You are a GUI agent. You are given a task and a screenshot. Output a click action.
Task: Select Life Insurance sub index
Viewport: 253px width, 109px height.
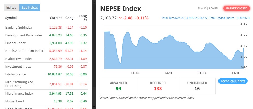(15, 74)
